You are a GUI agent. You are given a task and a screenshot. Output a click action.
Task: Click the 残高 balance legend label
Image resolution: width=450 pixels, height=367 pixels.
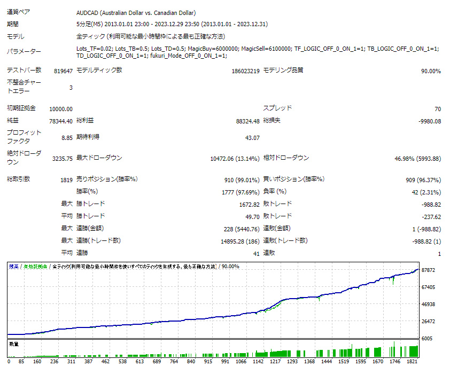coord(13,267)
